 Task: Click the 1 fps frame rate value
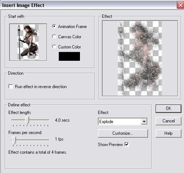59,139
